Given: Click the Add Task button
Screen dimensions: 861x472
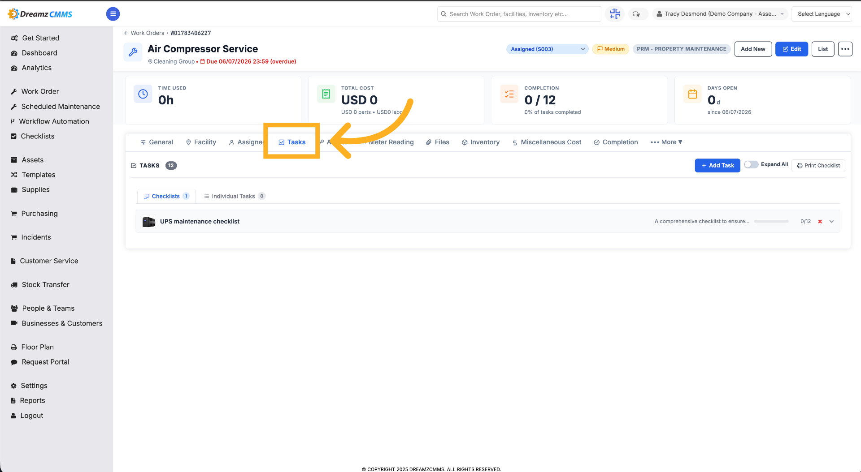Looking at the screenshot, I should [717, 165].
